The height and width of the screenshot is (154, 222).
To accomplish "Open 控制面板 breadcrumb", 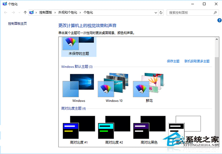I will [46, 13].
